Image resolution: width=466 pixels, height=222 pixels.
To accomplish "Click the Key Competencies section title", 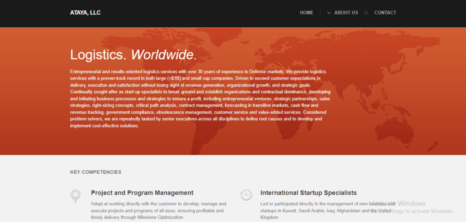I will [96, 172].
